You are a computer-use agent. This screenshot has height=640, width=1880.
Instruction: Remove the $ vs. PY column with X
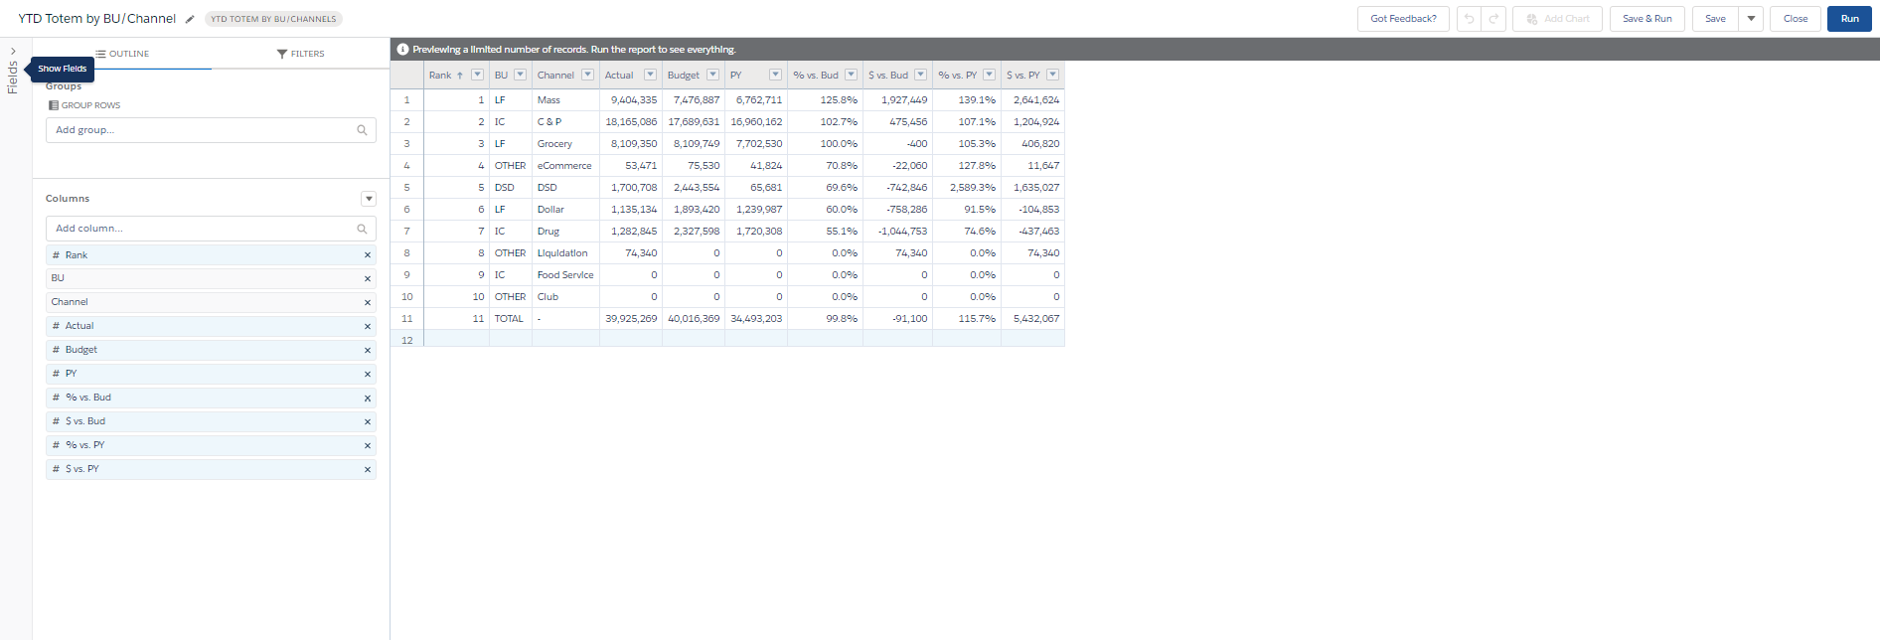368,470
